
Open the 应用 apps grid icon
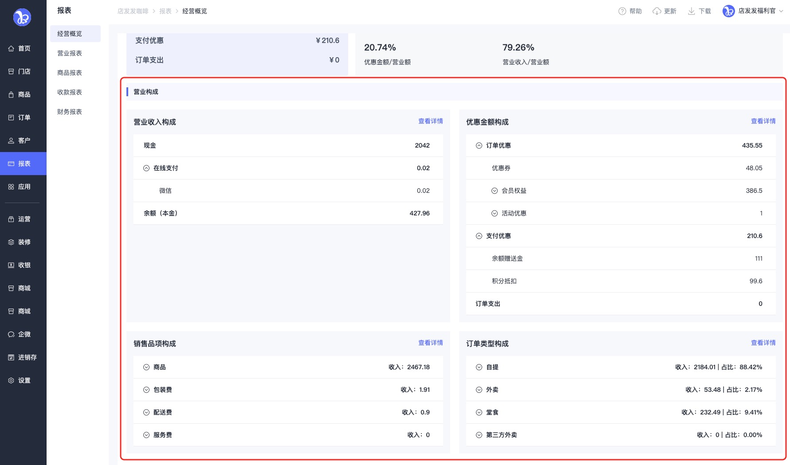point(11,187)
